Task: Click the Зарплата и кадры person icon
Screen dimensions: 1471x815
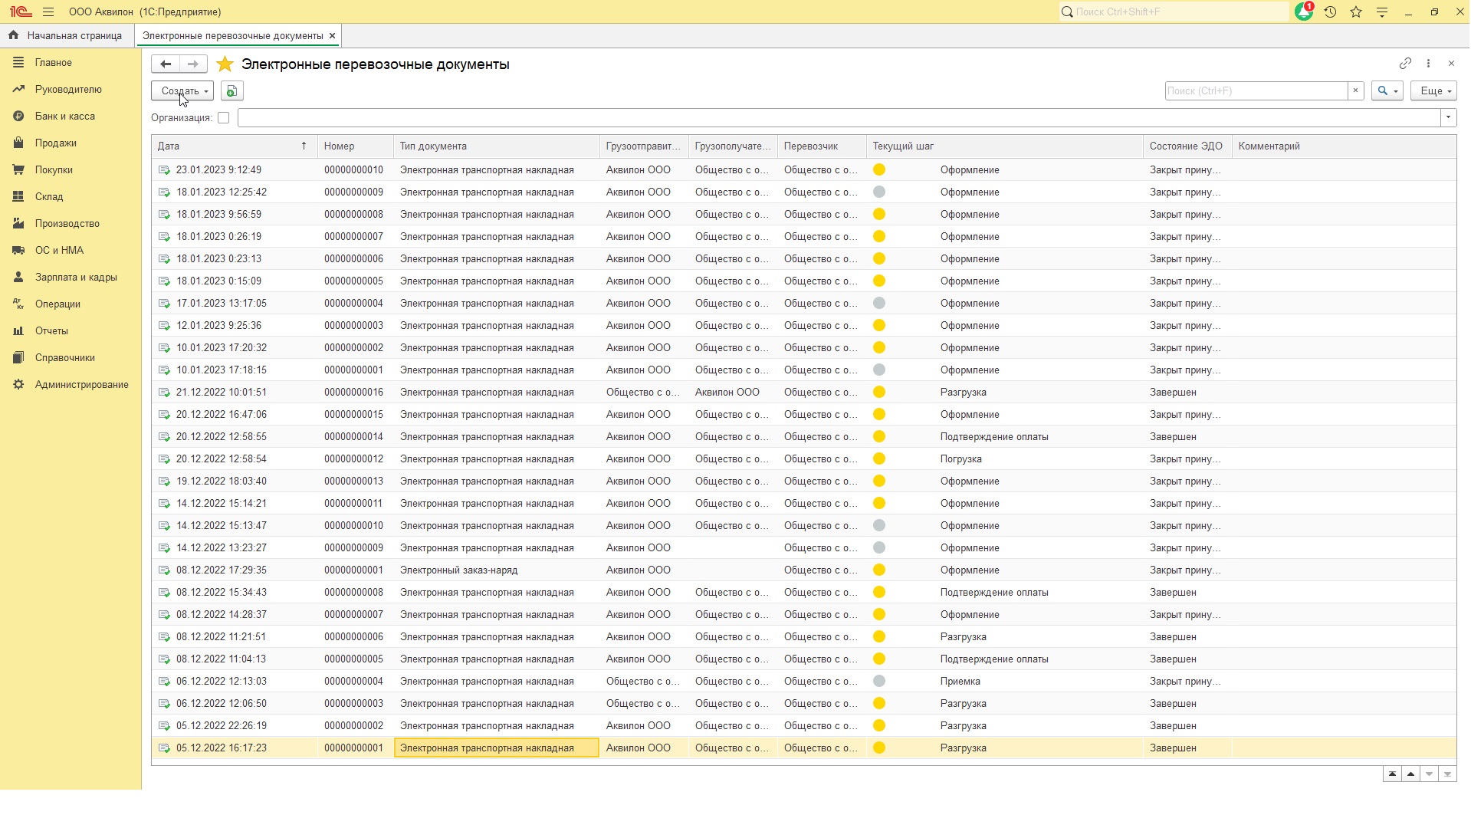Action: pos(18,278)
